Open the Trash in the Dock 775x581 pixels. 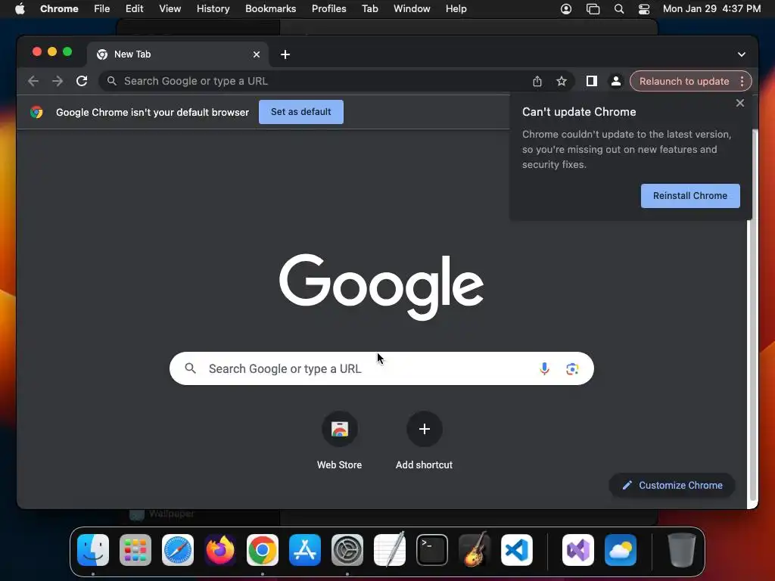pos(682,550)
